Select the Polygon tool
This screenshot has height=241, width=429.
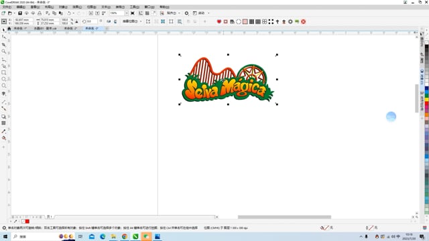[x=4, y=86]
